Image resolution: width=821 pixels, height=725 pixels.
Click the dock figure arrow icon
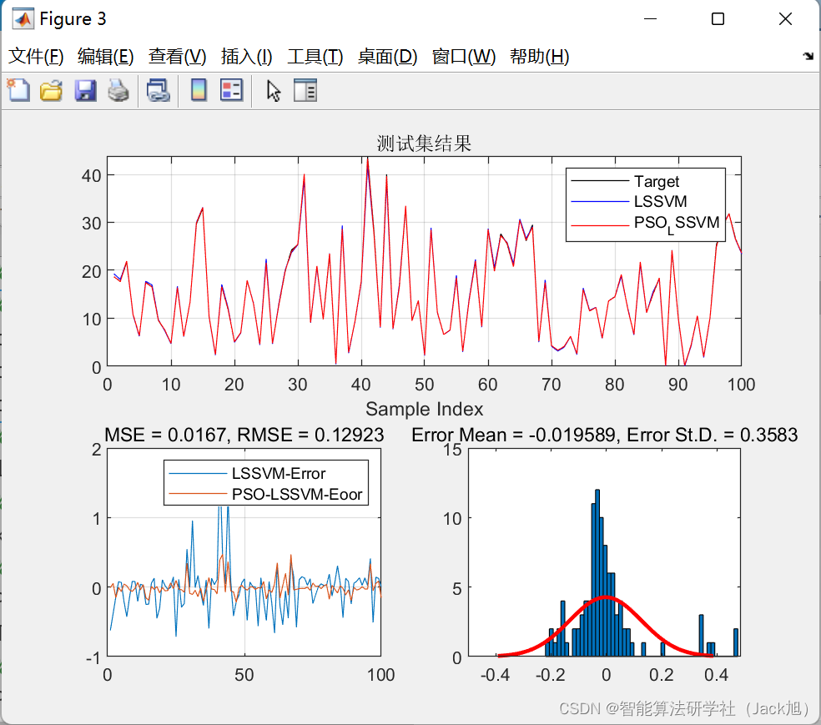[808, 56]
